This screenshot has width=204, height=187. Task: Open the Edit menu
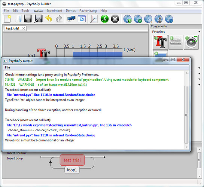[x=15, y=10]
